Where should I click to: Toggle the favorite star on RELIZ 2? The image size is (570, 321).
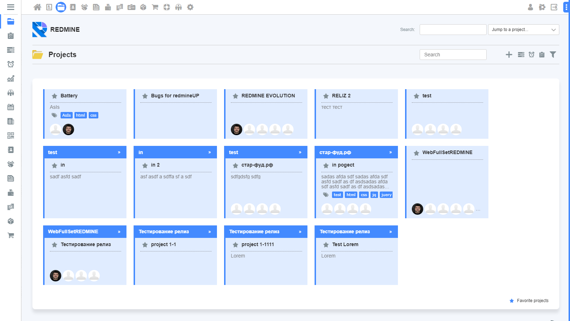[x=326, y=96]
